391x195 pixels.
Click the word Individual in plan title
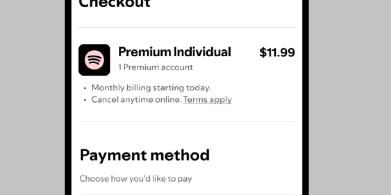[202, 52]
